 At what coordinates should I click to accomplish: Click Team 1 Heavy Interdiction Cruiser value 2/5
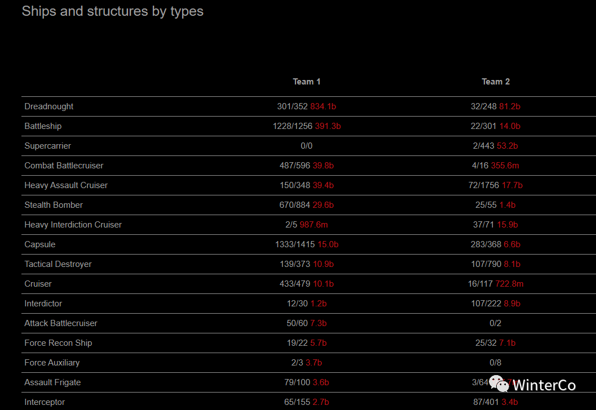pos(291,225)
